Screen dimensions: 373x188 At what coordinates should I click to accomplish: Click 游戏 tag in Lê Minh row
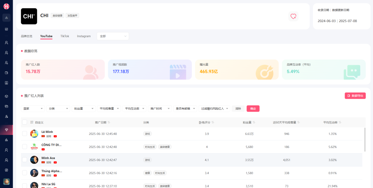147,134
